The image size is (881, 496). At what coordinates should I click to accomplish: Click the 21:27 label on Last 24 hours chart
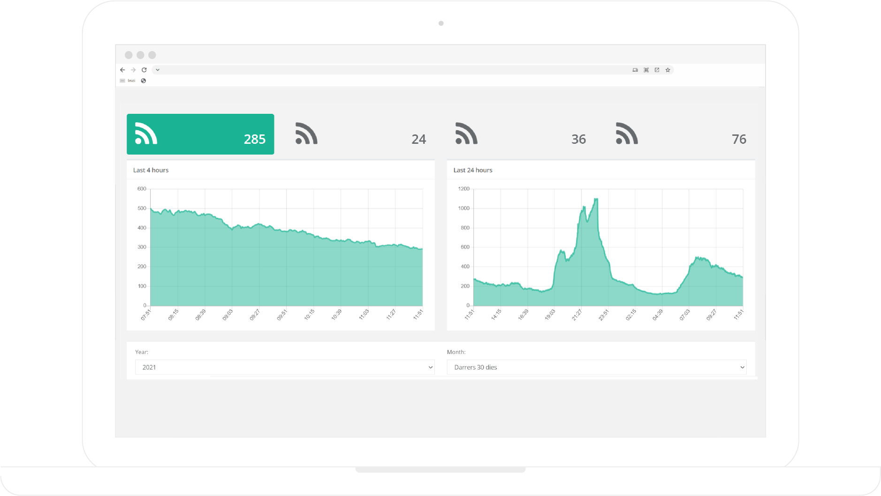[577, 315]
